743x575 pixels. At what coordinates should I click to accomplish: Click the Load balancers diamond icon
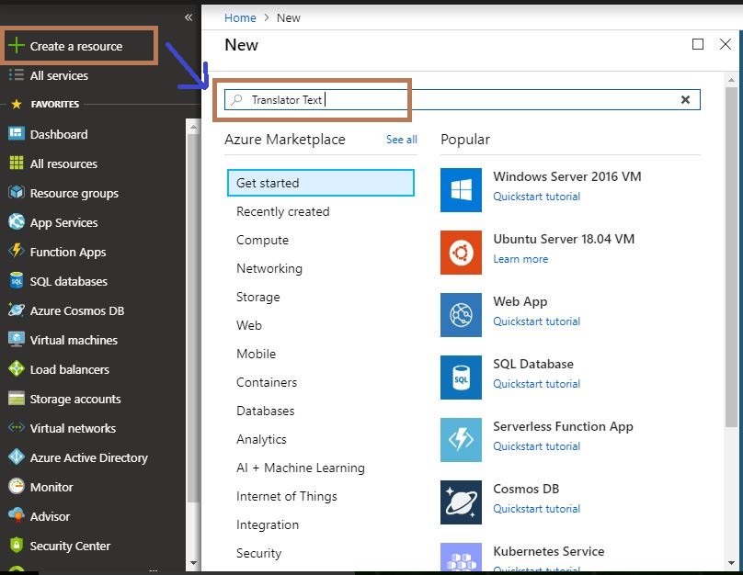pyautogui.click(x=17, y=368)
